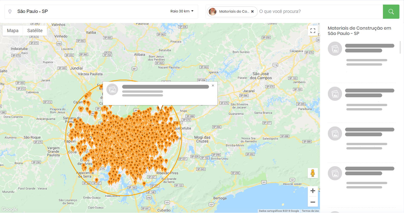Click the 'Materiais de Construção em São Paulo - SP' heading
Image resolution: width=404 pixels, height=213 pixels.
[359, 31]
